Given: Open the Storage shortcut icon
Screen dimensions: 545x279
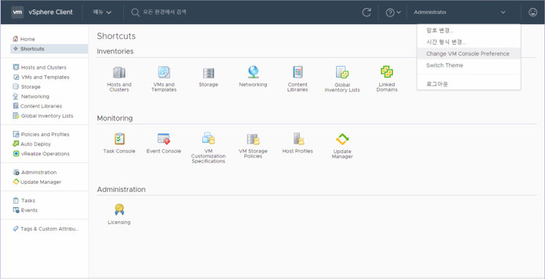Looking at the screenshot, I should [208, 73].
